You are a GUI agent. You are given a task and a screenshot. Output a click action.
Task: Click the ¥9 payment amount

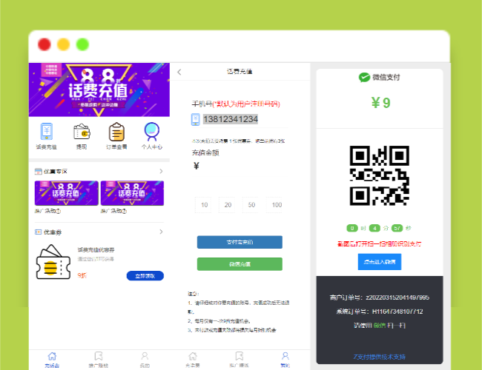coord(380,103)
